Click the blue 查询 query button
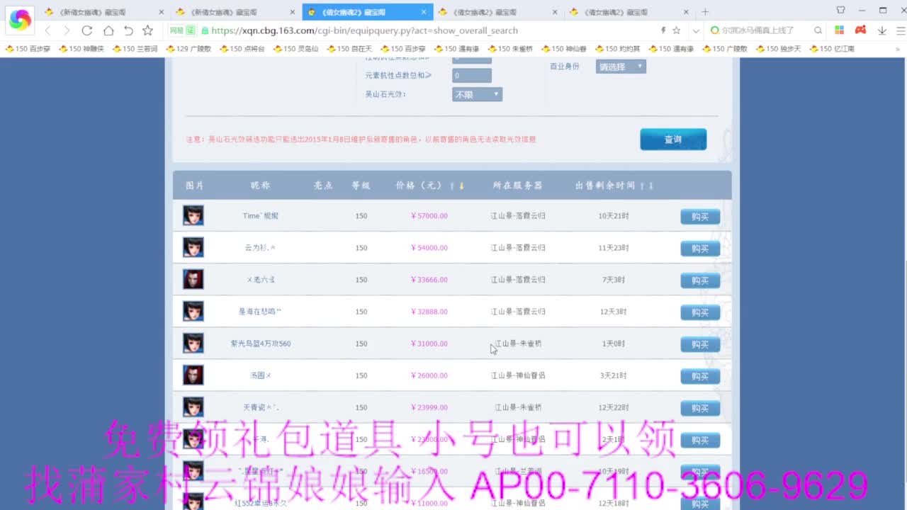Viewport: 907px width, 510px height. 672,139
